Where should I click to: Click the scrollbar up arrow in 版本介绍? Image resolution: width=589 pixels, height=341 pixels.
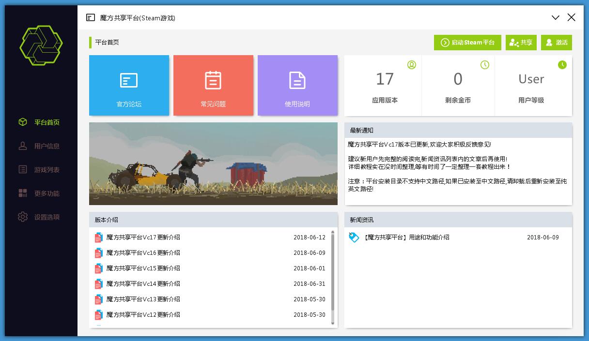[x=333, y=233]
